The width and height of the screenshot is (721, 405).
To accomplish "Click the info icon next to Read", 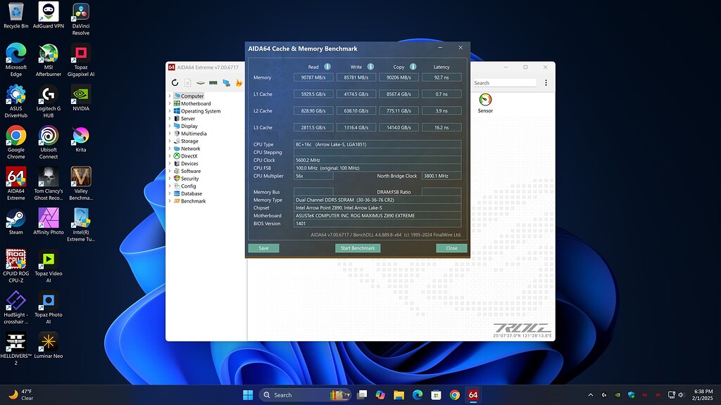I will (x=327, y=67).
